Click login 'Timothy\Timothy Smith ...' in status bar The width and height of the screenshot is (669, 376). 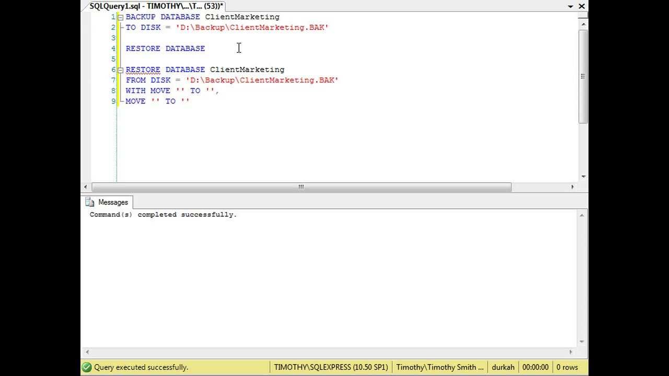click(440, 367)
